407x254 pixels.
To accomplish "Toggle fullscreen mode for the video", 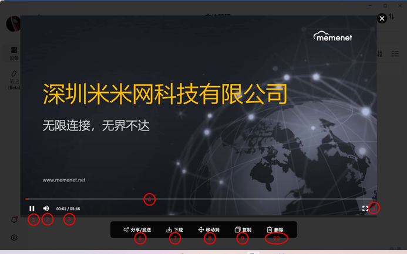I will click(365, 208).
